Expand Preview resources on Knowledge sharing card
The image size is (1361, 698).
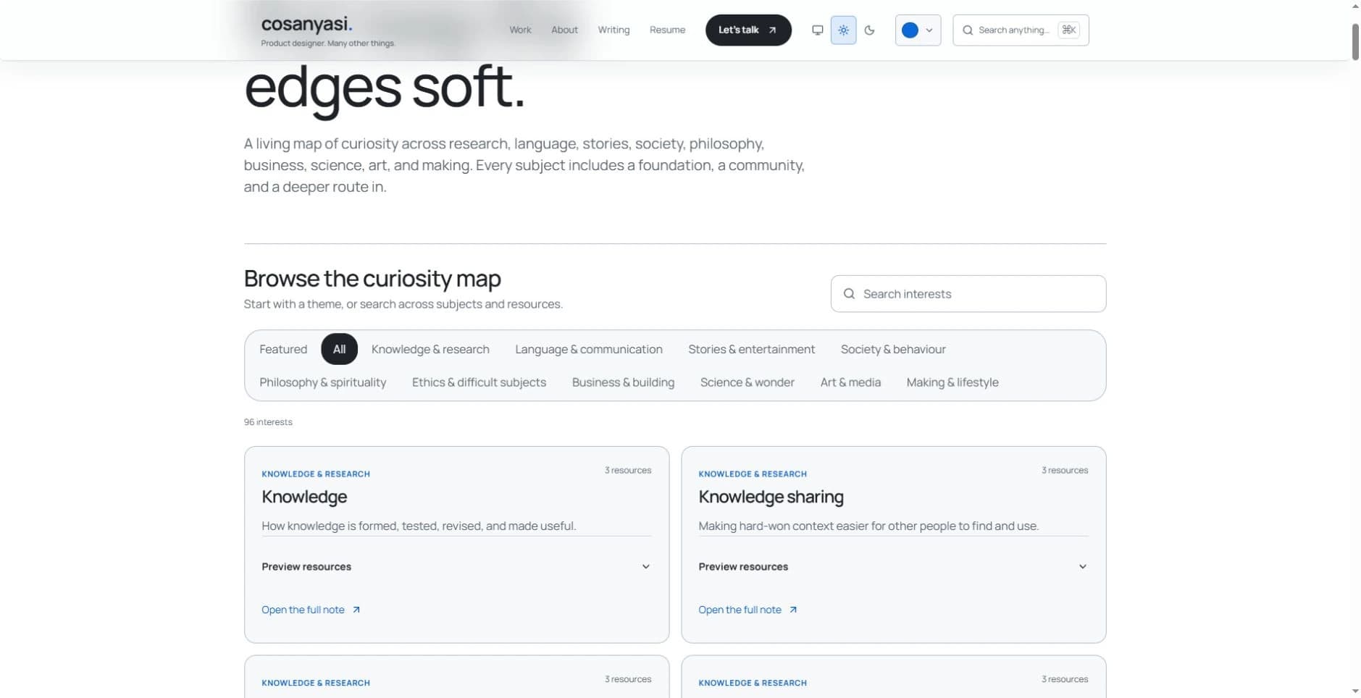893,567
